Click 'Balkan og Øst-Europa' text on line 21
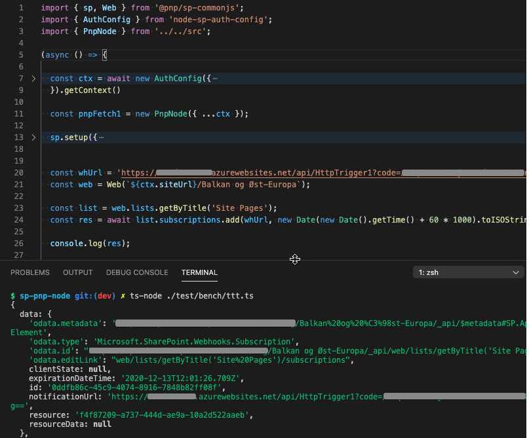529x438 pixels. 248,185
